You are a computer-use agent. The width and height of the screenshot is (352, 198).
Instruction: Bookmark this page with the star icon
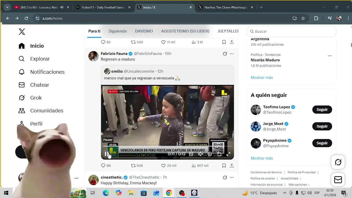point(303,18)
